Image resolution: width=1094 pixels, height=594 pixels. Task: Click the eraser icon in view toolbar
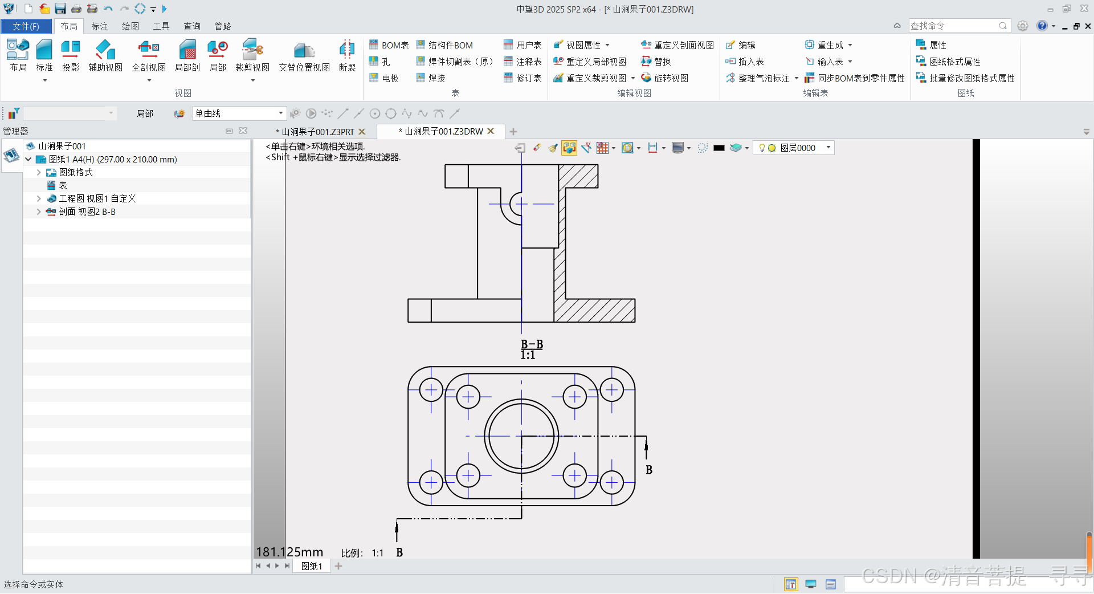tap(537, 148)
